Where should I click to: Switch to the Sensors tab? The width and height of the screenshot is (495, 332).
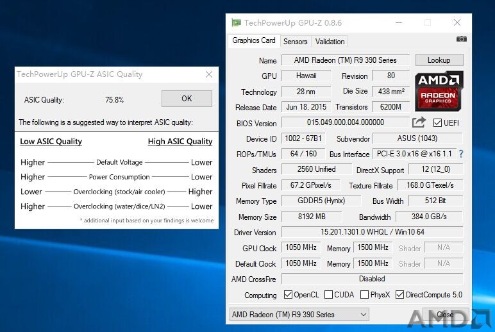(295, 42)
